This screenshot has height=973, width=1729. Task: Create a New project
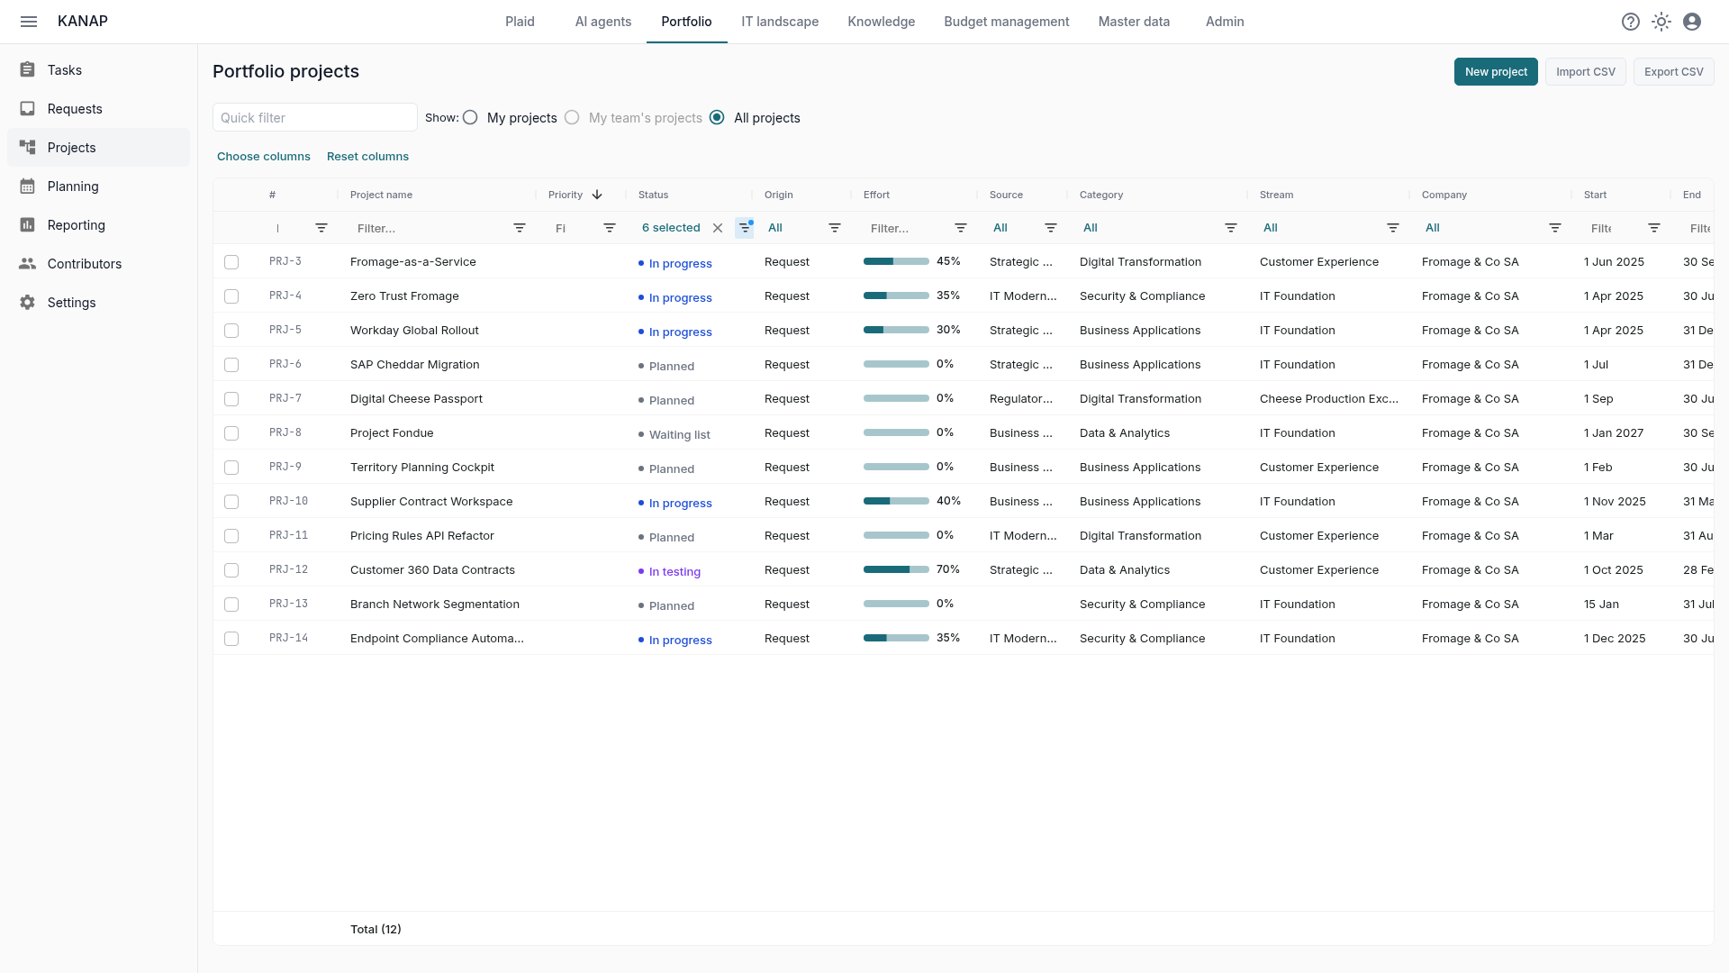pyautogui.click(x=1496, y=71)
